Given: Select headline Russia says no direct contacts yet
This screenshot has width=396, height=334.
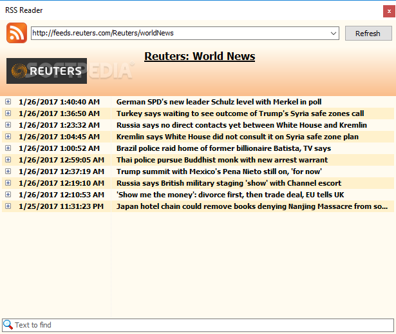Looking at the screenshot, I should pos(241,125).
